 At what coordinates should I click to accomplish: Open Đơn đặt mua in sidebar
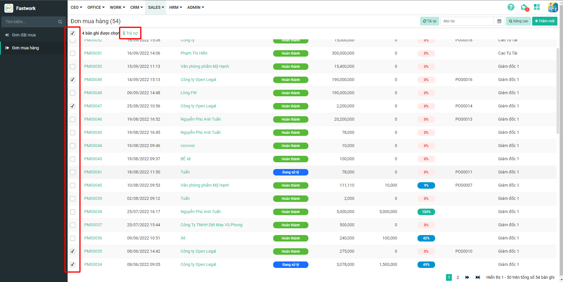[x=24, y=35]
